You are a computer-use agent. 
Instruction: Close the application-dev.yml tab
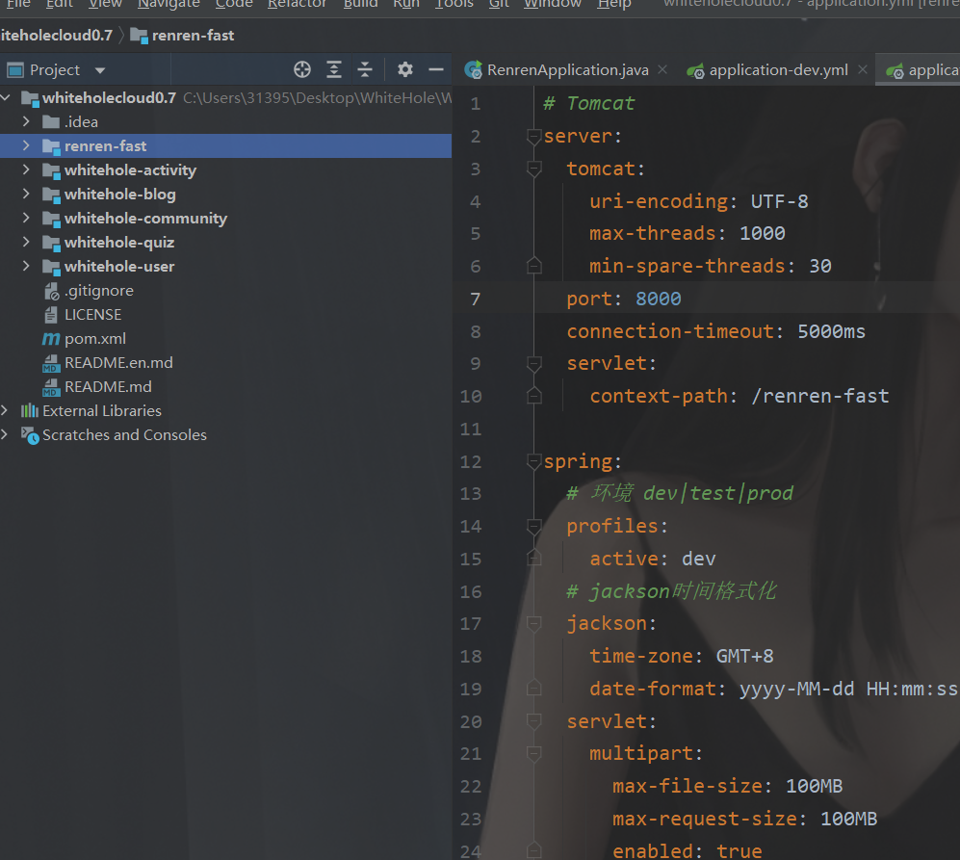pyautogui.click(x=863, y=70)
